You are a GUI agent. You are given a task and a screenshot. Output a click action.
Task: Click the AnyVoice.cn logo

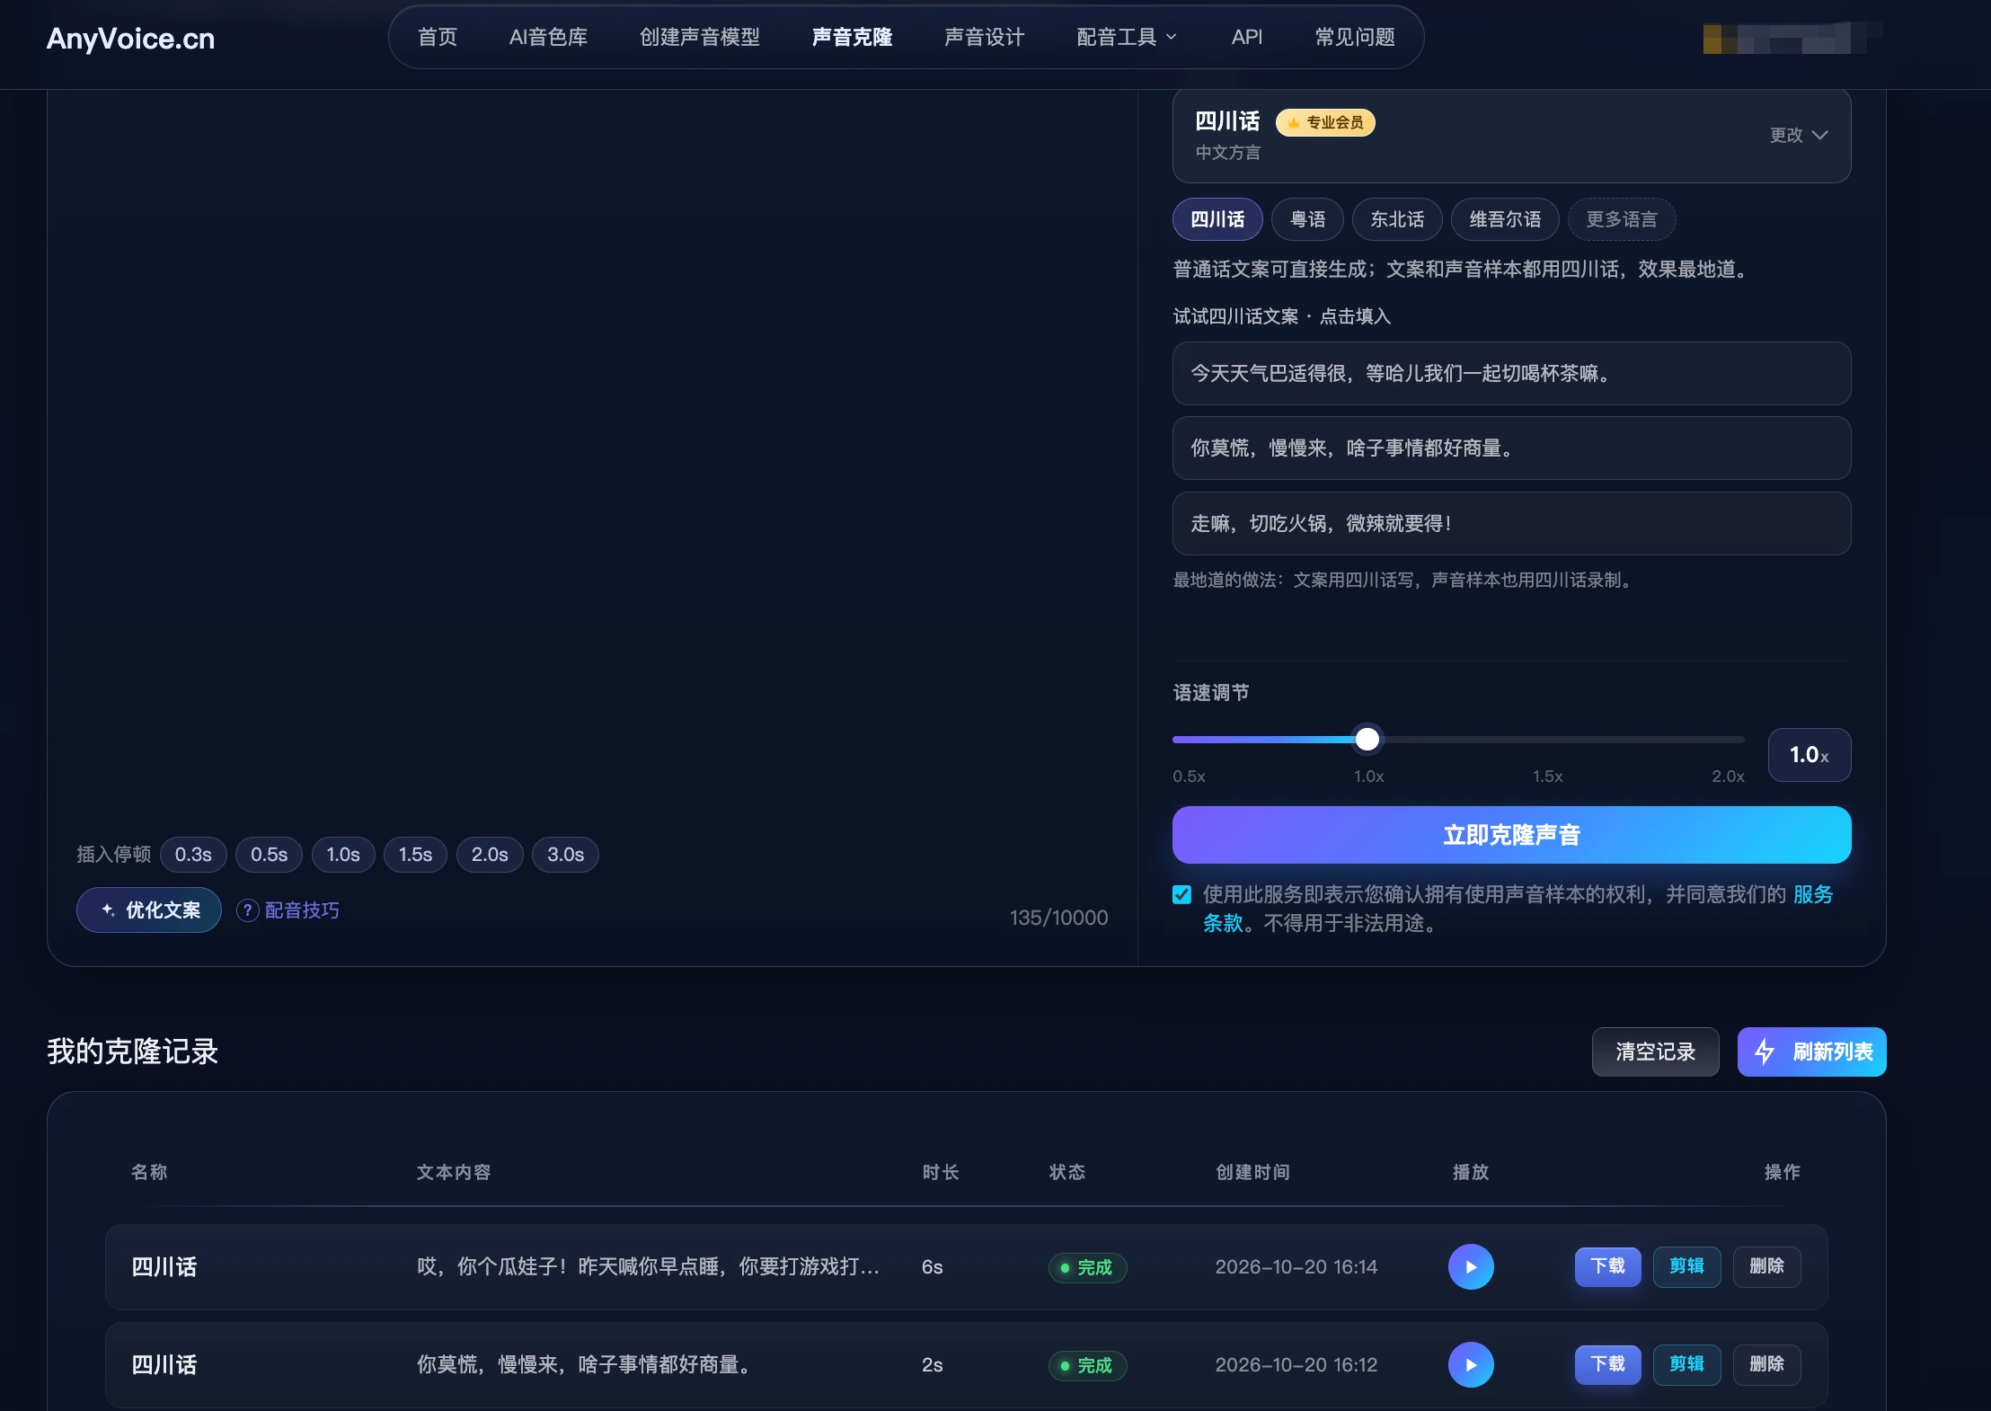[130, 39]
